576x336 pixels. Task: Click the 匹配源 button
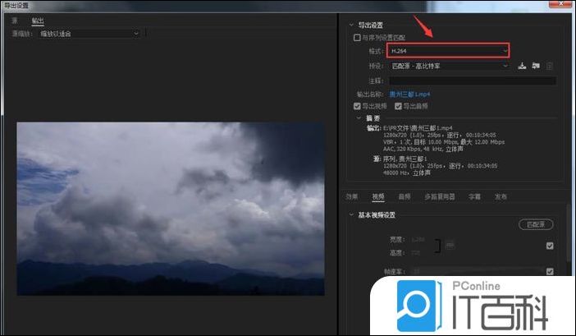(536, 224)
